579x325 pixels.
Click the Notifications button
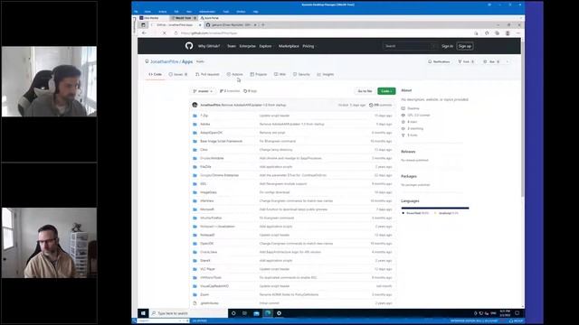click(439, 61)
